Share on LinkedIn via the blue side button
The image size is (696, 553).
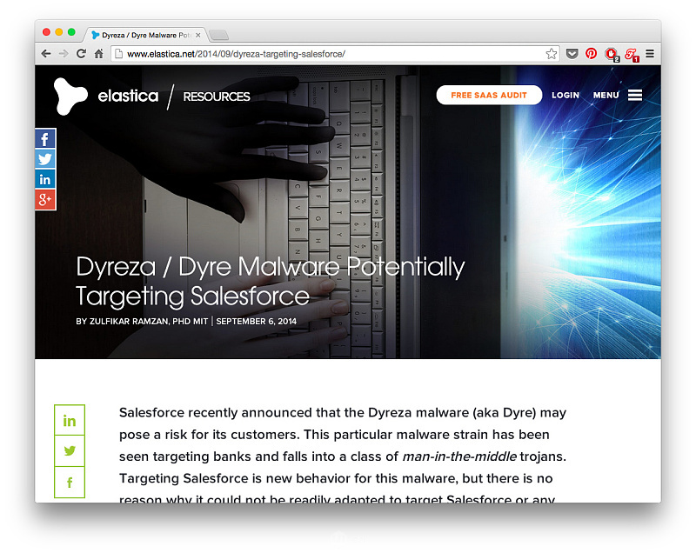45,179
